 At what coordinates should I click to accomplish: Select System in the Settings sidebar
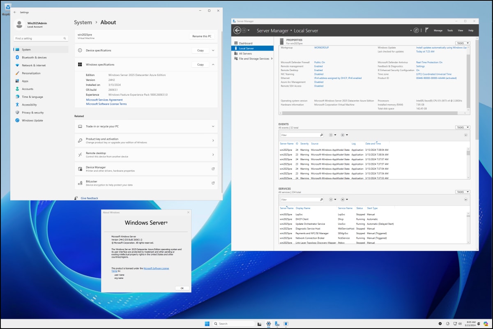pos(41,49)
